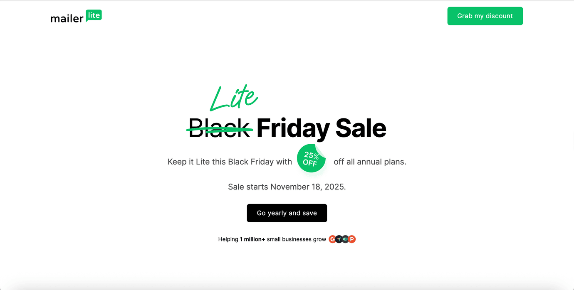Click the crossed-out "Black" heading word
Viewport: 574px width, 290px height.
(x=220, y=128)
